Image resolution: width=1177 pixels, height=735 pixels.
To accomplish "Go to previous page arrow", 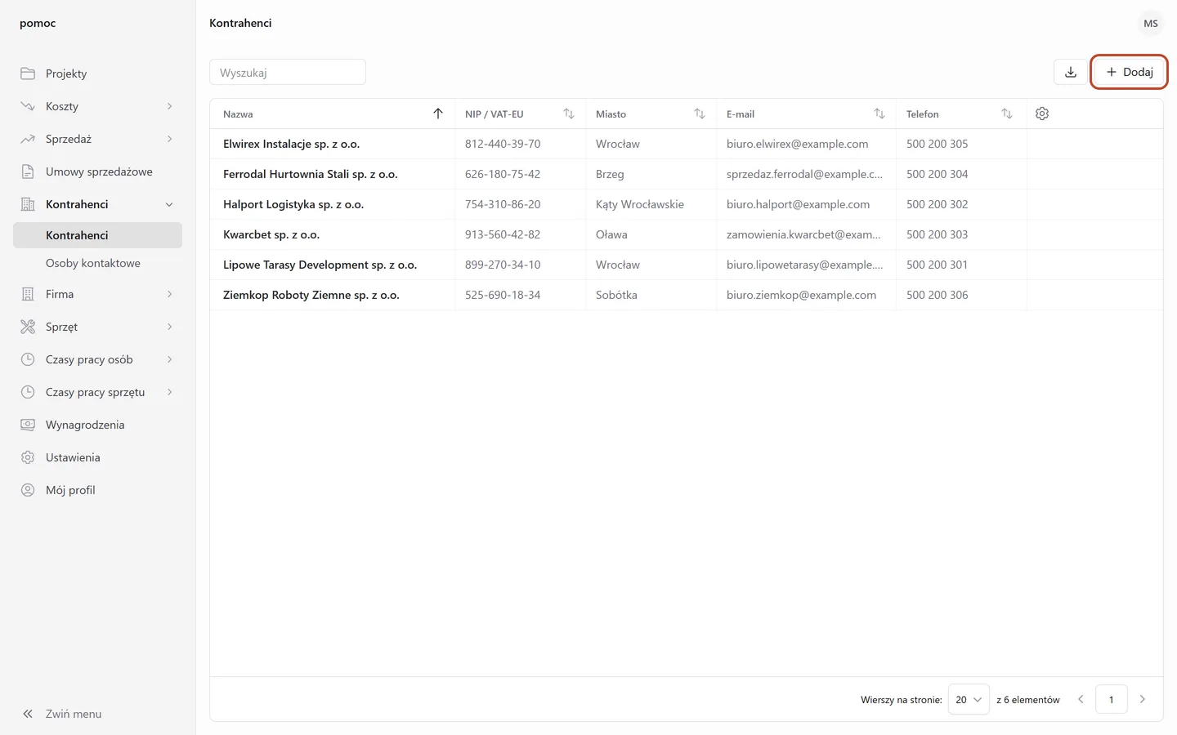I will pyautogui.click(x=1081, y=699).
